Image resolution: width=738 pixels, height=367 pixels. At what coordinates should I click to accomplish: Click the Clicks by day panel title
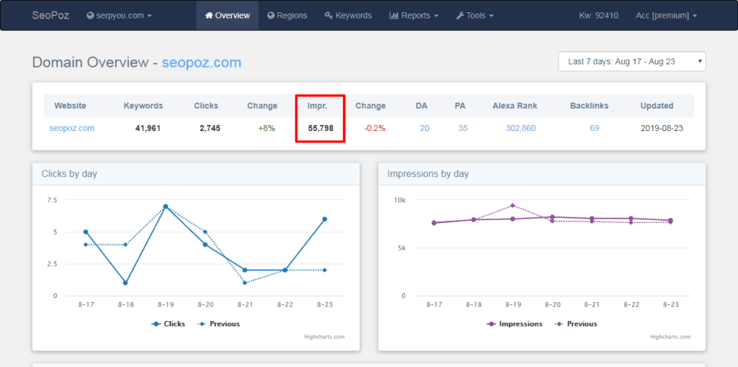pyautogui.click(x=69, y=174)
